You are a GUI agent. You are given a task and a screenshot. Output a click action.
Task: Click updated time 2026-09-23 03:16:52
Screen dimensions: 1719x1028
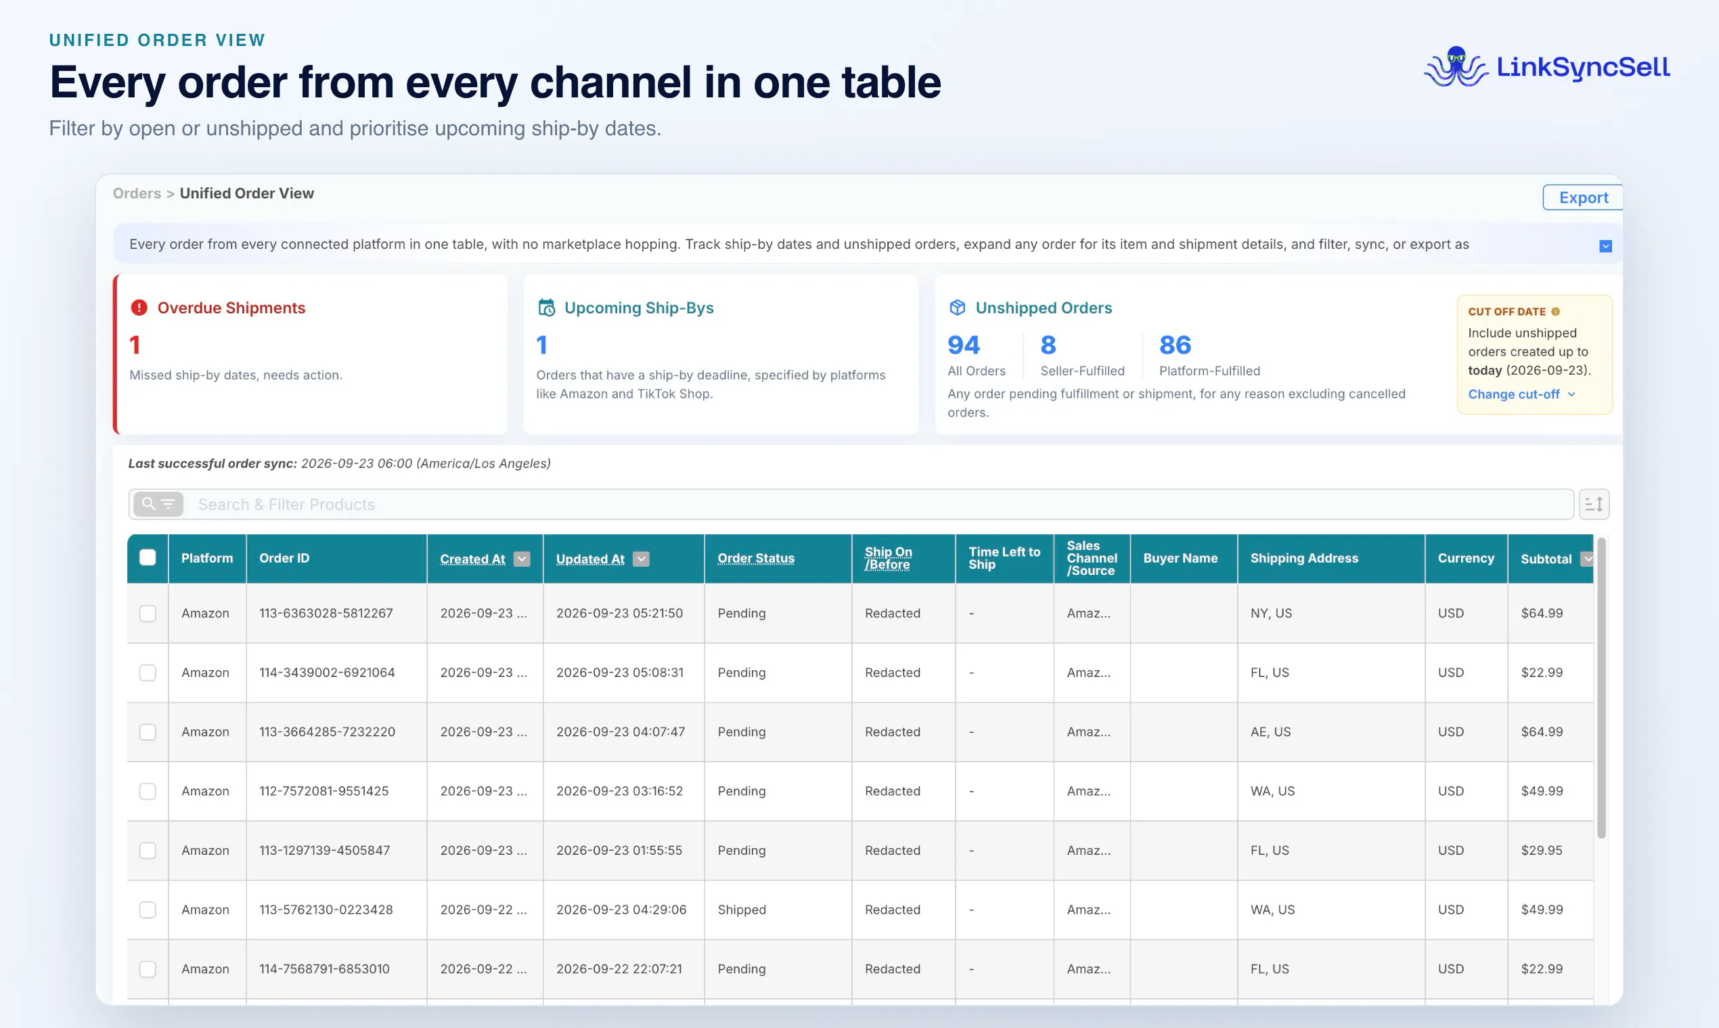[x=620, y=791]
